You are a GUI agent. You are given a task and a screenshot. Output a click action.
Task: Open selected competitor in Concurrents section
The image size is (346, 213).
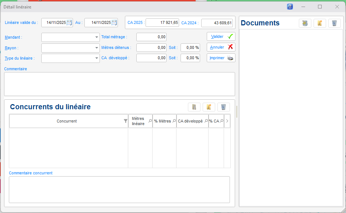click(194, 107)
